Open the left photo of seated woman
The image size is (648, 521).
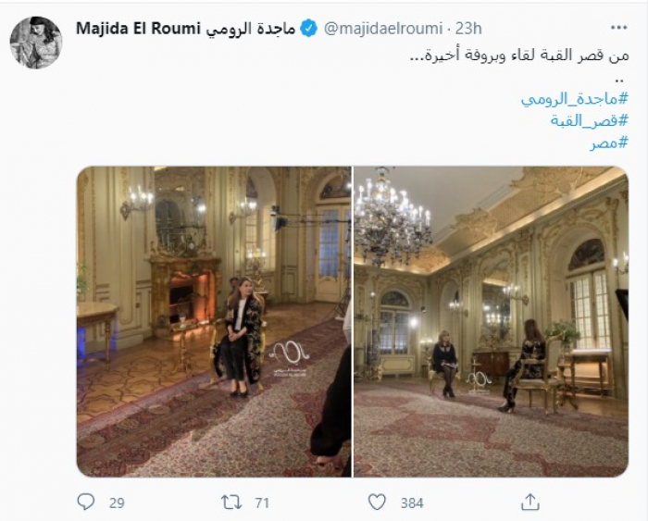tap(214, 321)
